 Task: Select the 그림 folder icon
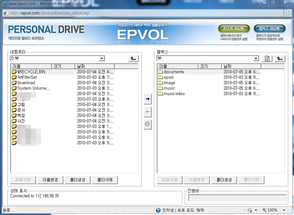[14, 104]
